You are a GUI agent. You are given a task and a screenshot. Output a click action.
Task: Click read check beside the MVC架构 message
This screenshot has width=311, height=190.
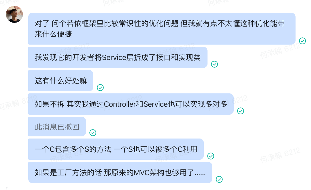pos(219,179)
